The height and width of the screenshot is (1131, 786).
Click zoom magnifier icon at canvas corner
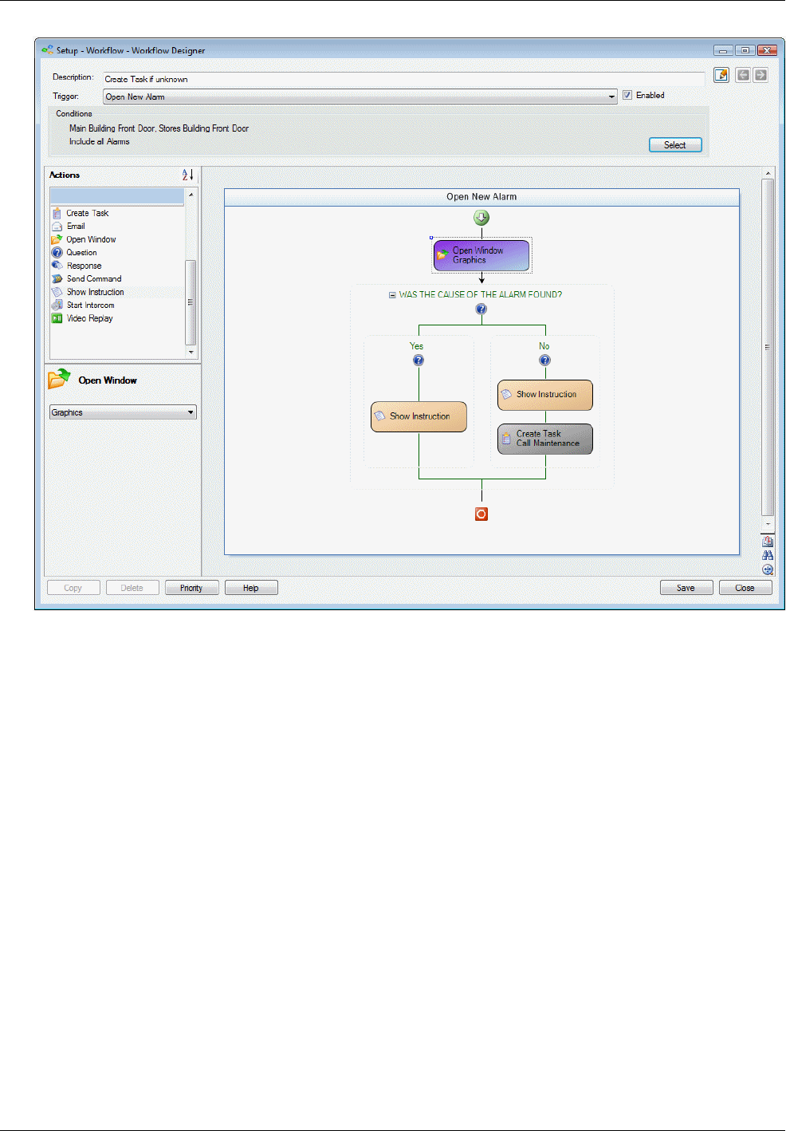click(x=768, y=569)
